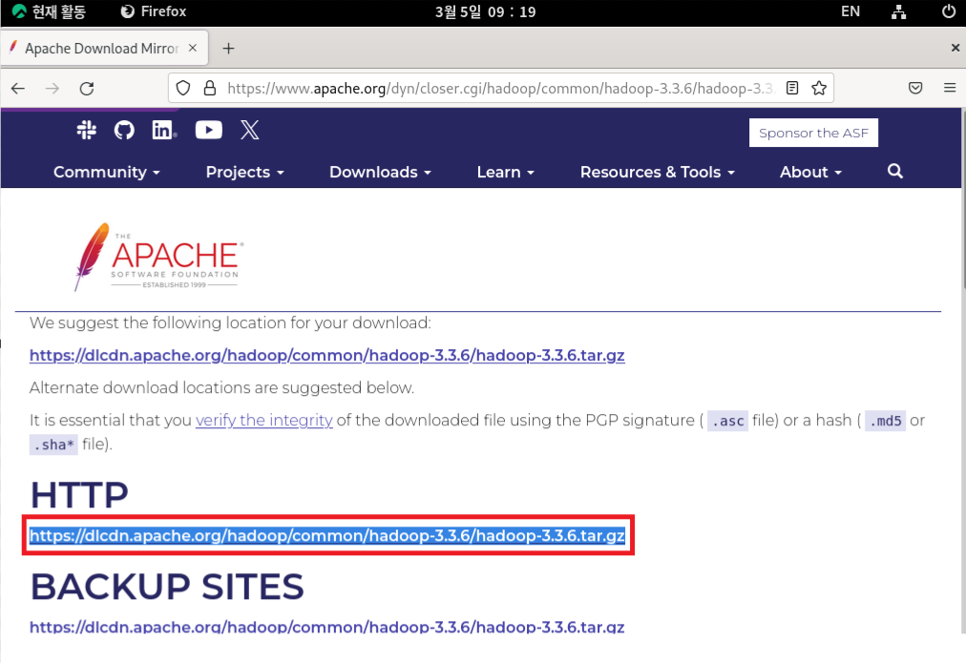Click the site search magnifier icon
Screen dimensions: 966x663
pyautogui.click(x=895, y=171)
